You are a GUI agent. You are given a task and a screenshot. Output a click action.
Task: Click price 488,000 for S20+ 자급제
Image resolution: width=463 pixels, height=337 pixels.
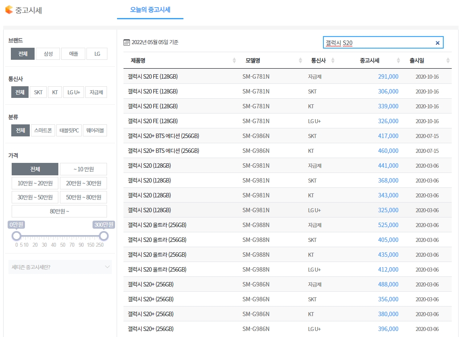(x=388, y=284)
